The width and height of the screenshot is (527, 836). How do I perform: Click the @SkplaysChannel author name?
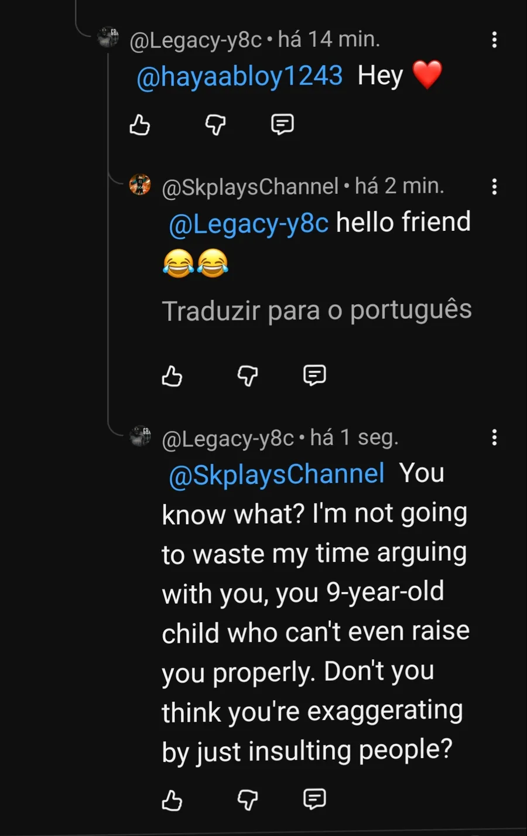coord(250,187)
